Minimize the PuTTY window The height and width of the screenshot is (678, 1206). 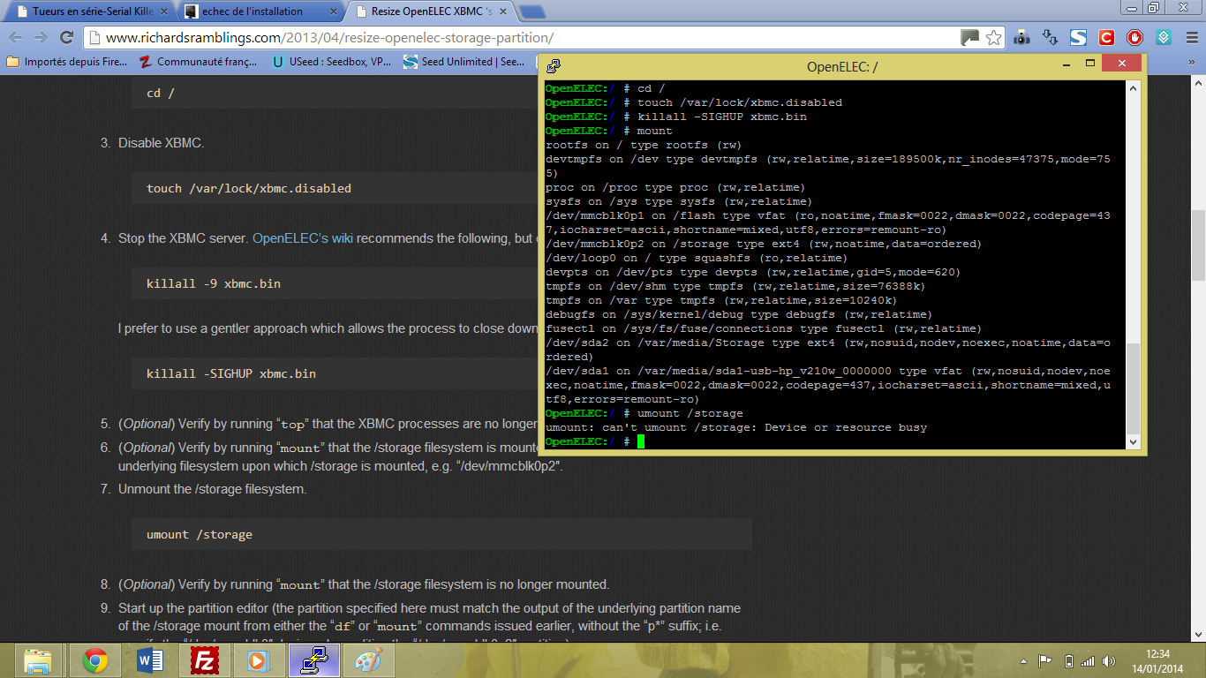point(1067,64)
